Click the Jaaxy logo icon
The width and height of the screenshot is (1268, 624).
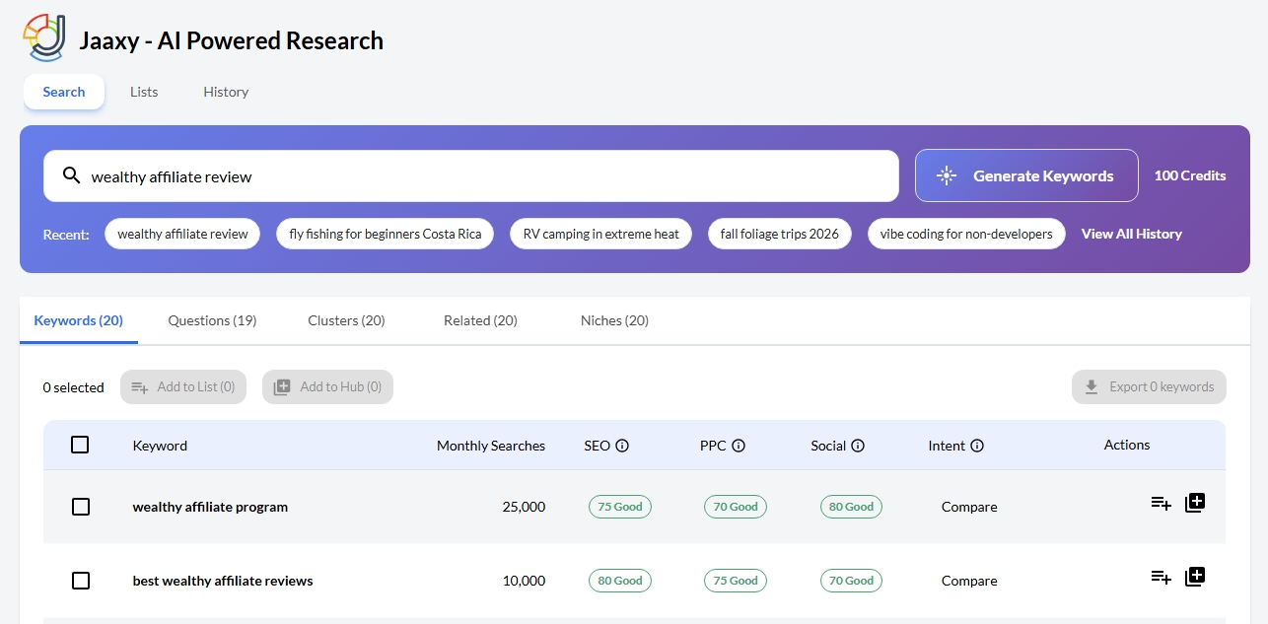tap(45, 38)
